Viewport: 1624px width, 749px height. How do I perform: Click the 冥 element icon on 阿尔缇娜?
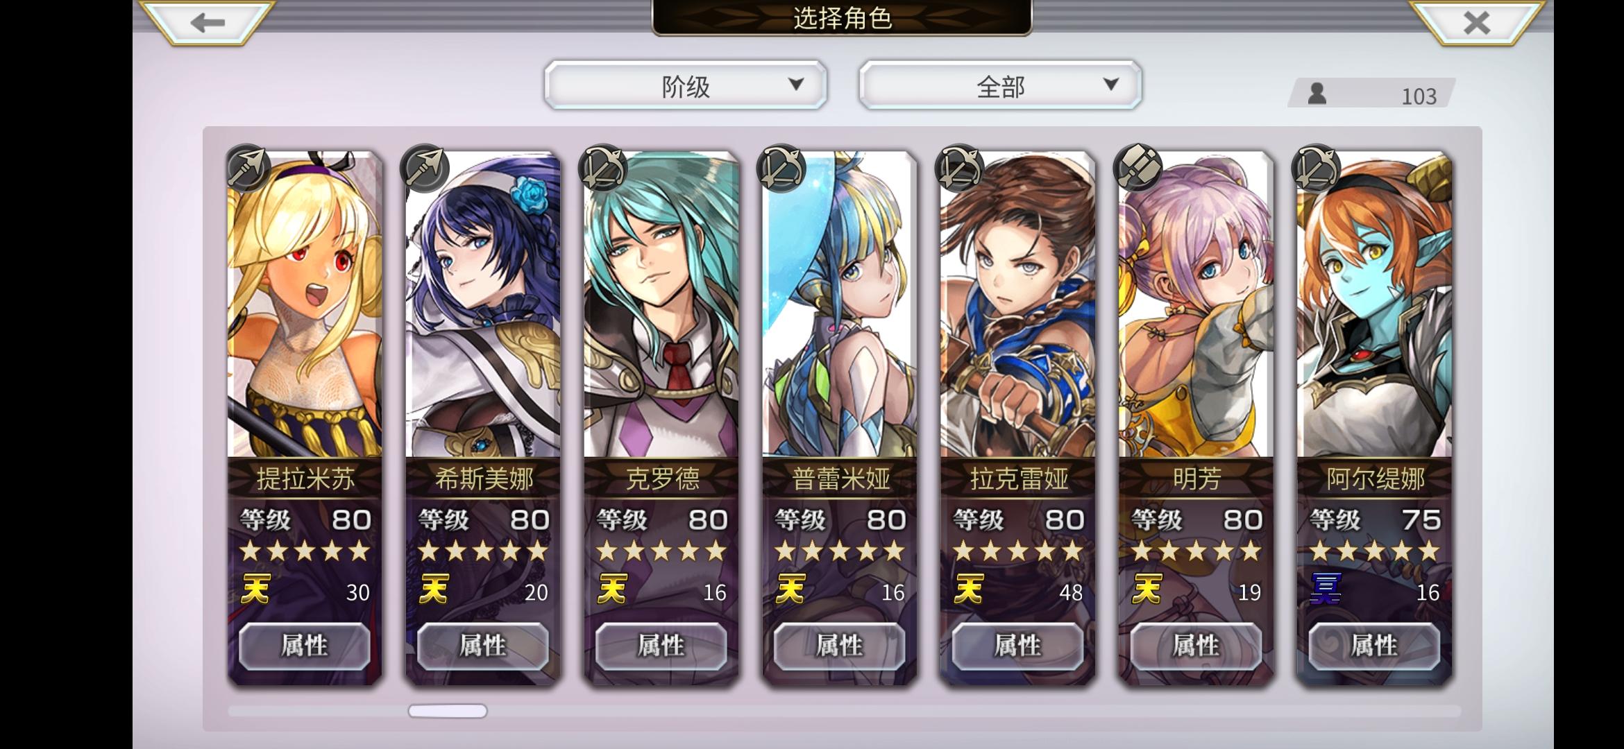(1325, 589)
